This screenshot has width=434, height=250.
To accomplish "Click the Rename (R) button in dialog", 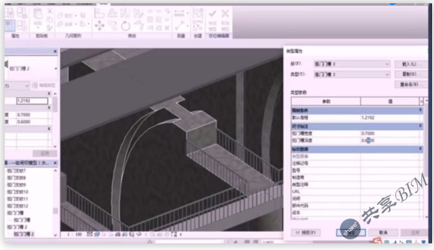I will click(x=411, y=84).
